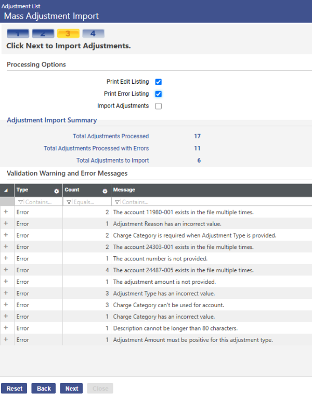Click Total Adjustments Processed value 17
This screenshot has height=396, width=312.
[197, 136]
